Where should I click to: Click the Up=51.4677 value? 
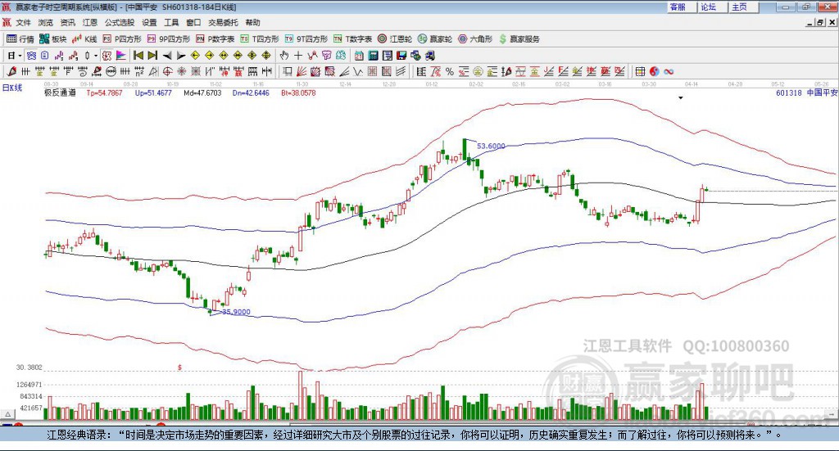tap(153, 93)
